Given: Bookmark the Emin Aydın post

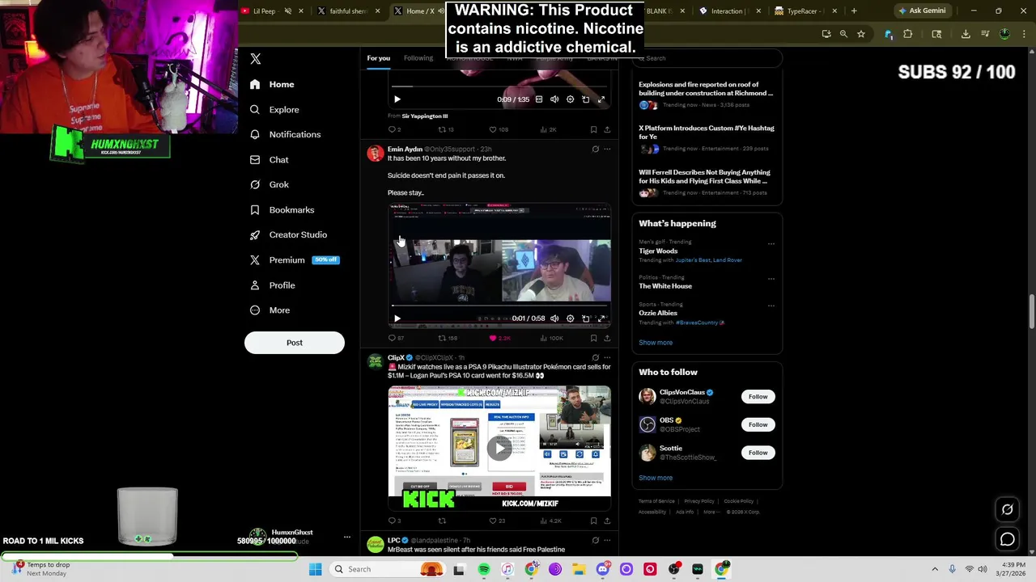Looking at the screenshot, I should point(593,338).
